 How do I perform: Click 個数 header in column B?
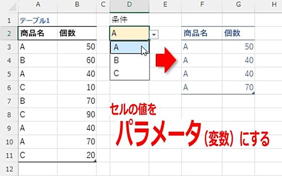click(x=77, y=33)
